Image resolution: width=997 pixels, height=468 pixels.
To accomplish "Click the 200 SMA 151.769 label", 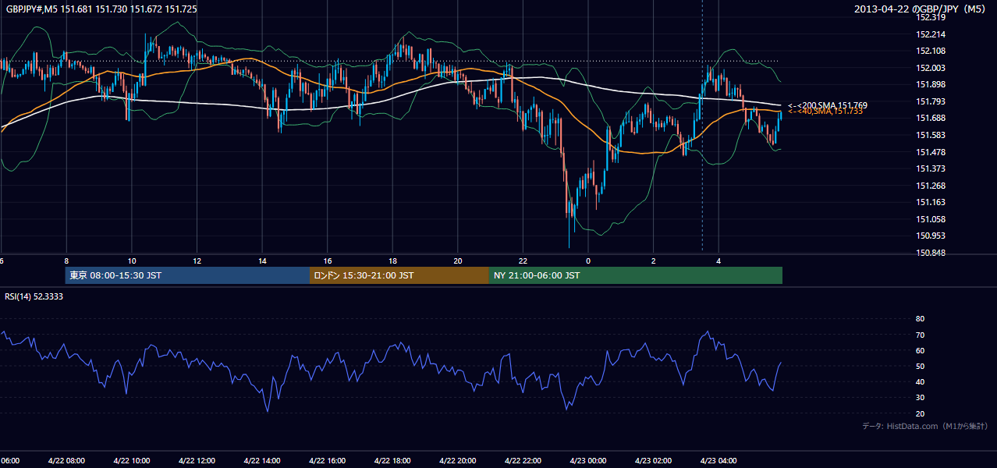I will [827, 105].
